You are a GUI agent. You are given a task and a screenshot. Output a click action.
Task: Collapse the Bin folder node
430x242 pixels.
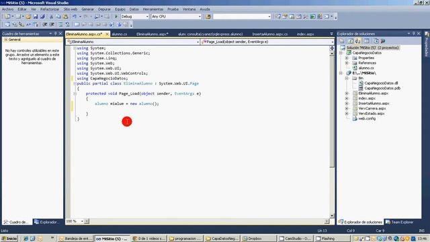[347, 78]
